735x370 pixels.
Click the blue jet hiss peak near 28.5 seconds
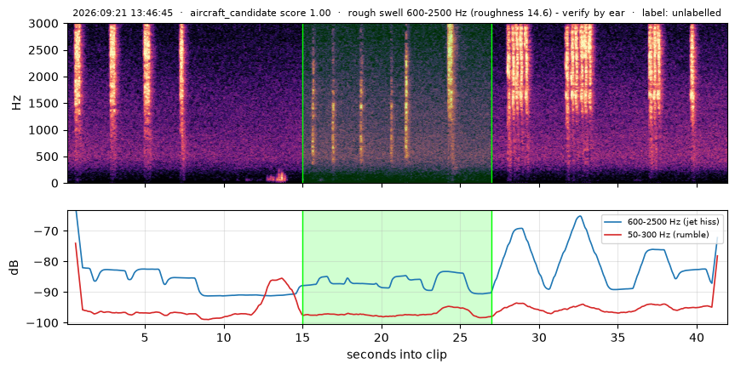[x=519, y=229]
